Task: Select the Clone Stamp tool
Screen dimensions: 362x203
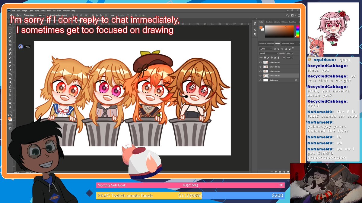Action: coord(10,62)
